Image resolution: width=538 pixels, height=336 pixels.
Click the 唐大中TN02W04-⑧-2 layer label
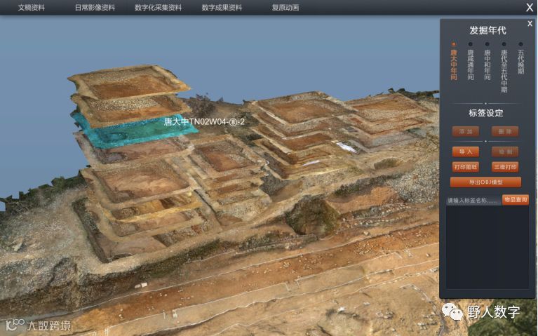[204, 122]
